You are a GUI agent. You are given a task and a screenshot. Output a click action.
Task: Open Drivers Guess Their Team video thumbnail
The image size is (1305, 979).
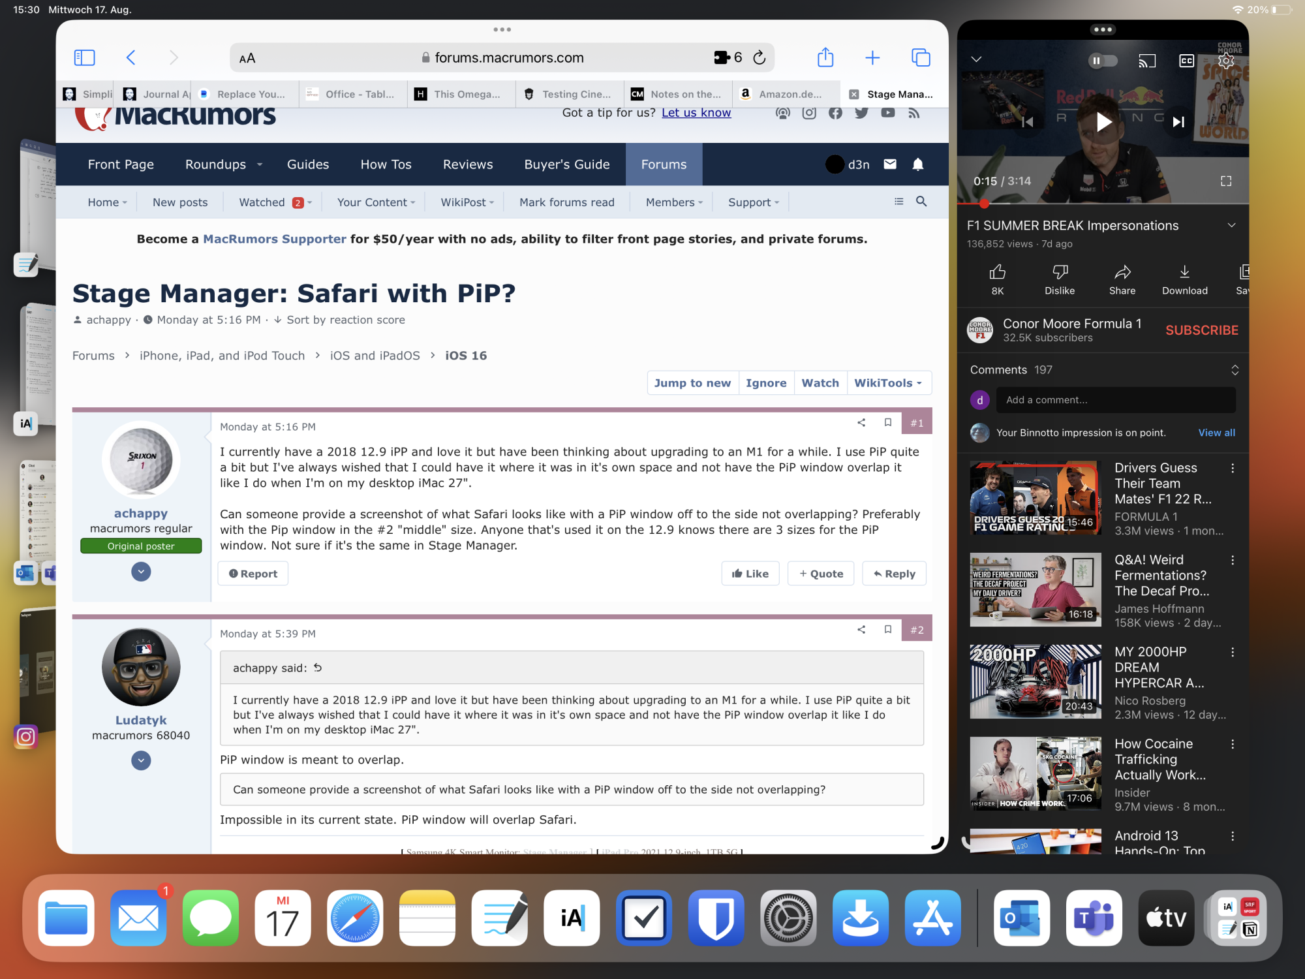1035,498
